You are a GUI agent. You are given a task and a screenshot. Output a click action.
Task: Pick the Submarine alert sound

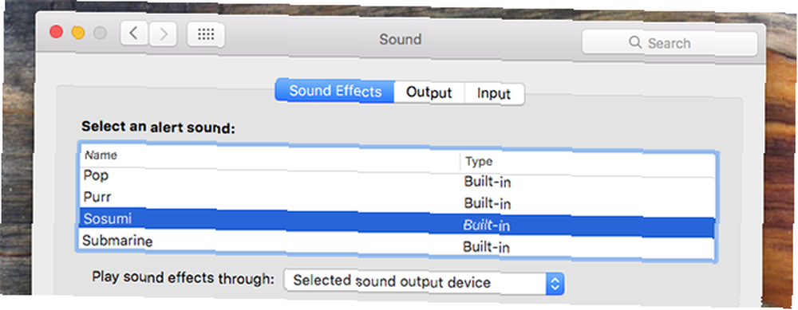coord(397,243)
